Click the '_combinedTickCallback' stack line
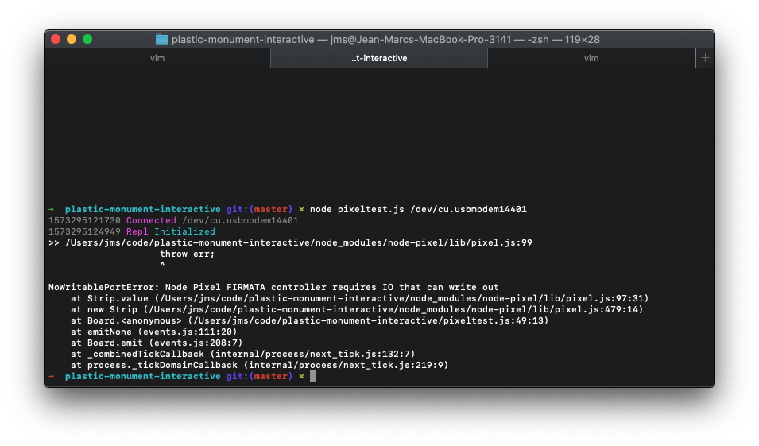The height and width of the screenshot is (446, 759). point(243,354)
